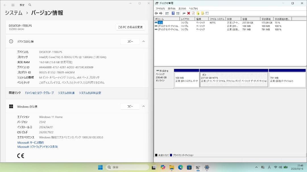Open the 表示(V) menu
The height and width of the screenshot is (172, 307).
click(182, 9)
